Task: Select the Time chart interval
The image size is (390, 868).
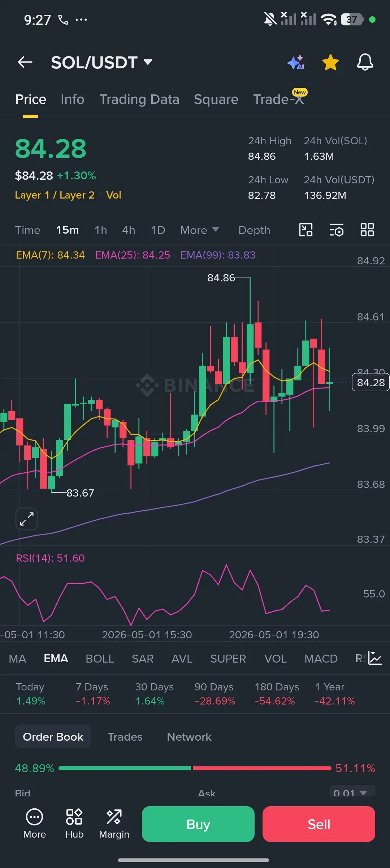Action: click(x=27, y=230)
